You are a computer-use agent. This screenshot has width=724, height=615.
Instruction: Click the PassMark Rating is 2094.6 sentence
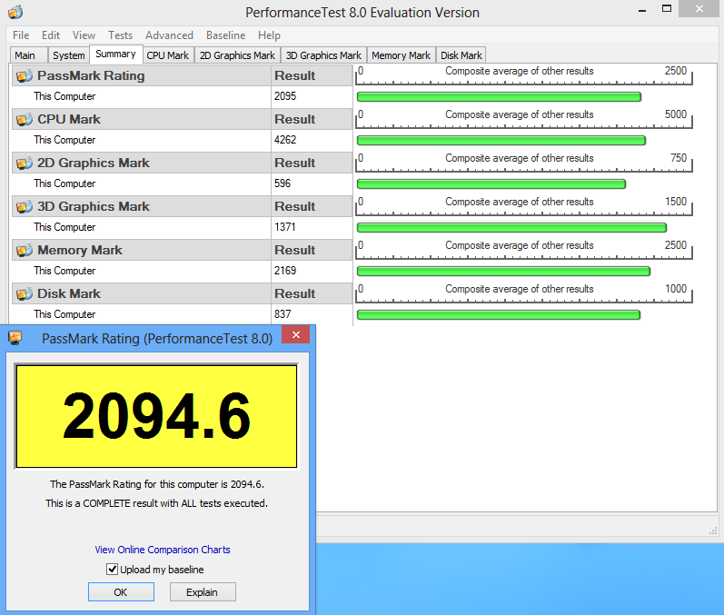point(157,484)
